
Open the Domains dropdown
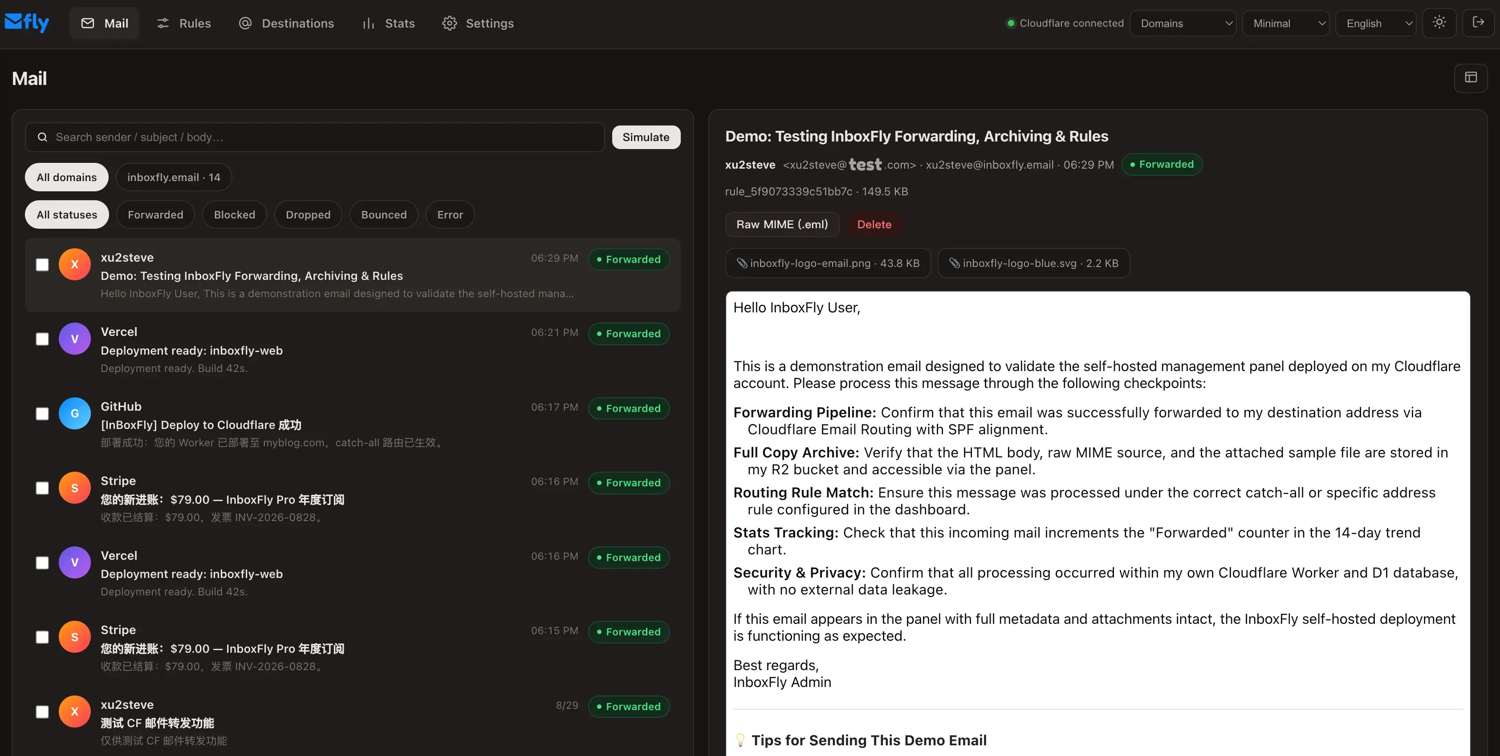1183,23
